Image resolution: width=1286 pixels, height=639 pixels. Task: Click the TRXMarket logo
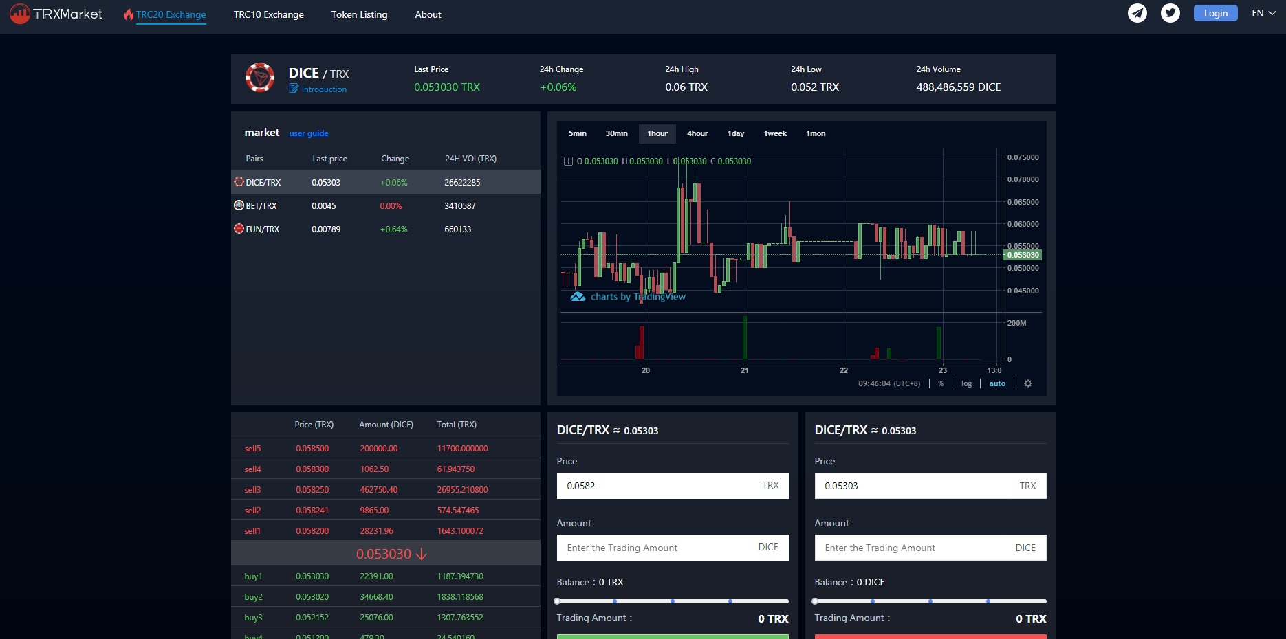(x=56, y=14)
